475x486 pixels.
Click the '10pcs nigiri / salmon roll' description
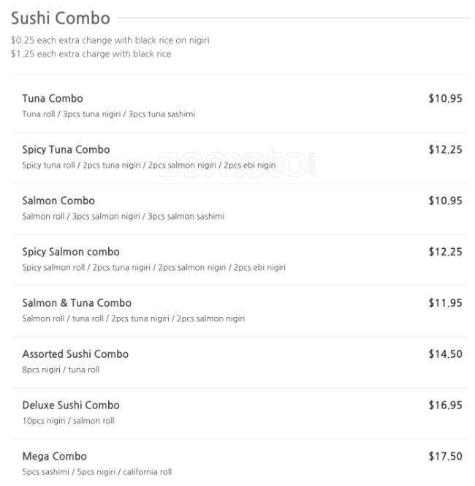68,421
